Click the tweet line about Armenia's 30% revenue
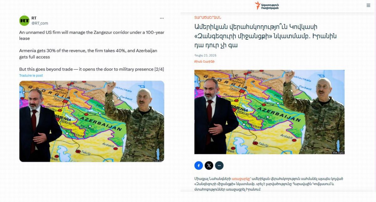The width and height of the screenshot is (376, 202). point(88,54)
